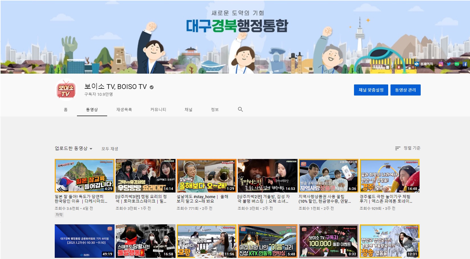Open the 4:29 Dokdo video thumbnail
This screenshot has width=470, height=259.
84,175
